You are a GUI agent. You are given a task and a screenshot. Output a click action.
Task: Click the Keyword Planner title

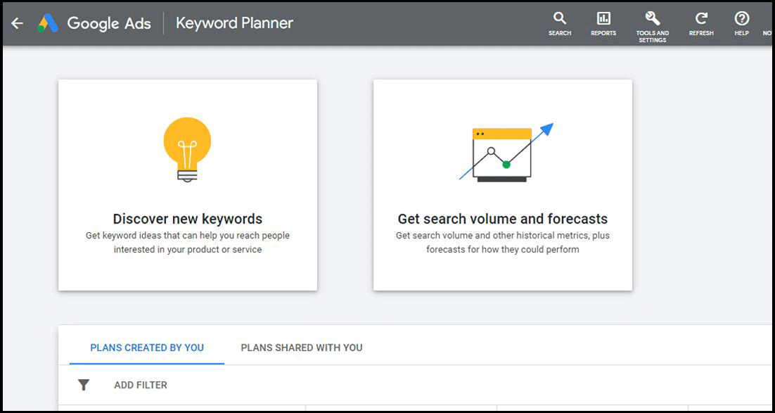coord(234,23)
